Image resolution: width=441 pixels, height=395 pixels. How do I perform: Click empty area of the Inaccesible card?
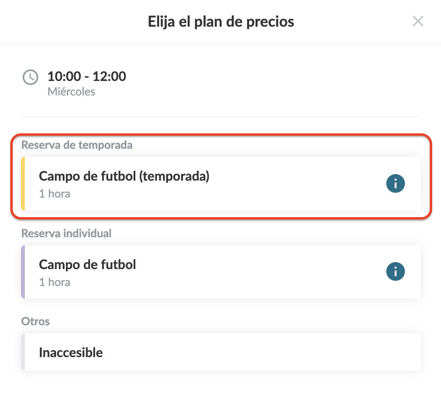point(262,352)
